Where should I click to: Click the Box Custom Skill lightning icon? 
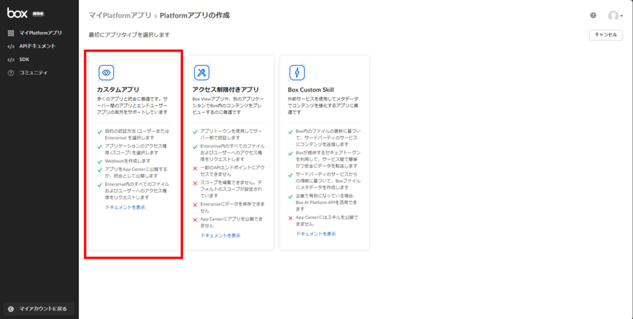pos(297,73)
